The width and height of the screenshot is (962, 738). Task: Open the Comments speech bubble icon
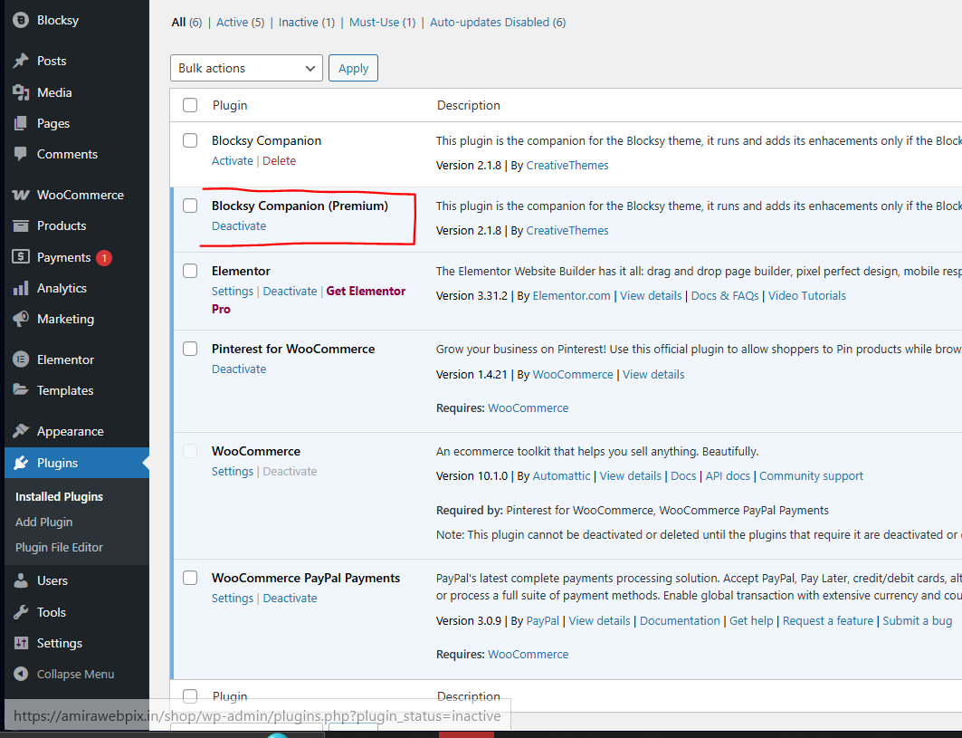click(x=20, y=154)
